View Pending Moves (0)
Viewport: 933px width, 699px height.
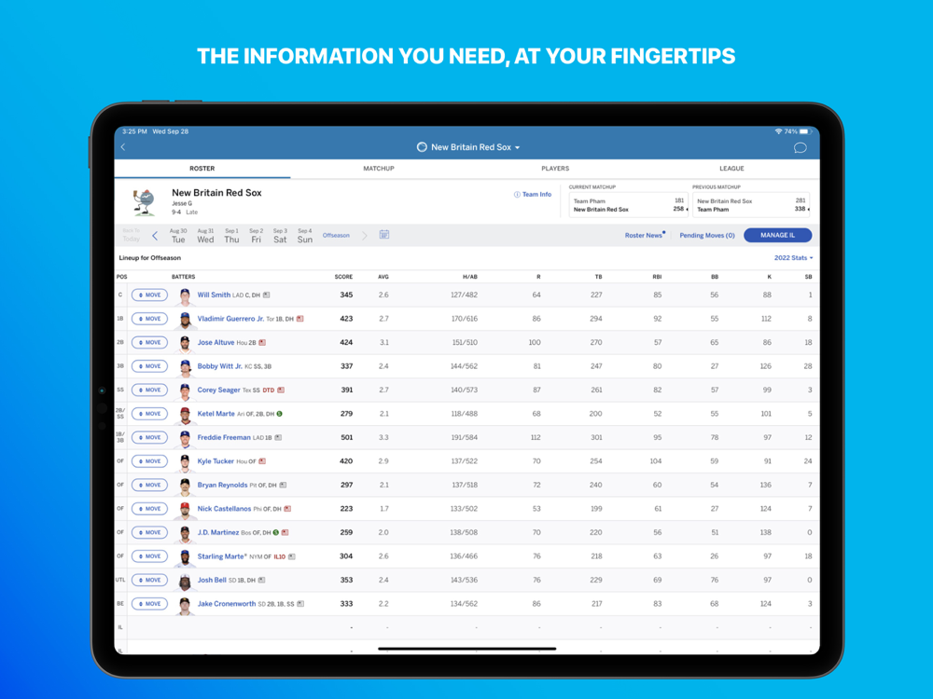(x=707, y=236)
